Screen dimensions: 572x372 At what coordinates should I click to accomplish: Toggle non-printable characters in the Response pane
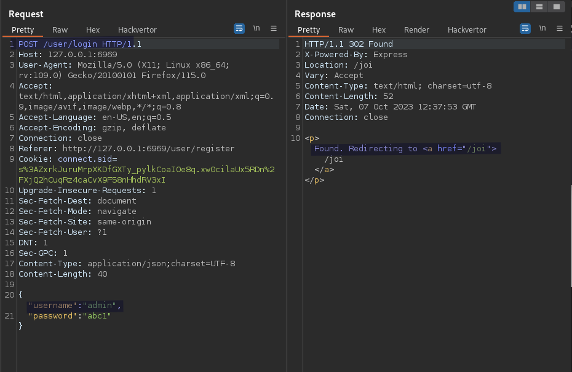coord(542,28)
